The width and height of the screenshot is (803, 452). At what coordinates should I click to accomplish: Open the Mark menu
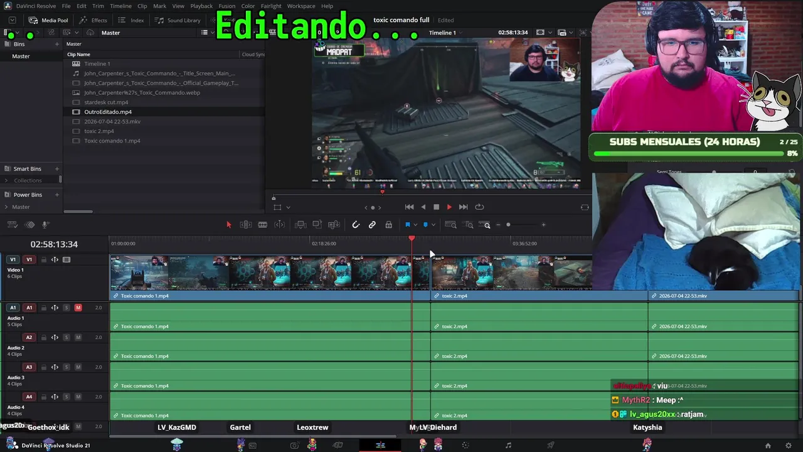point(159,6)
